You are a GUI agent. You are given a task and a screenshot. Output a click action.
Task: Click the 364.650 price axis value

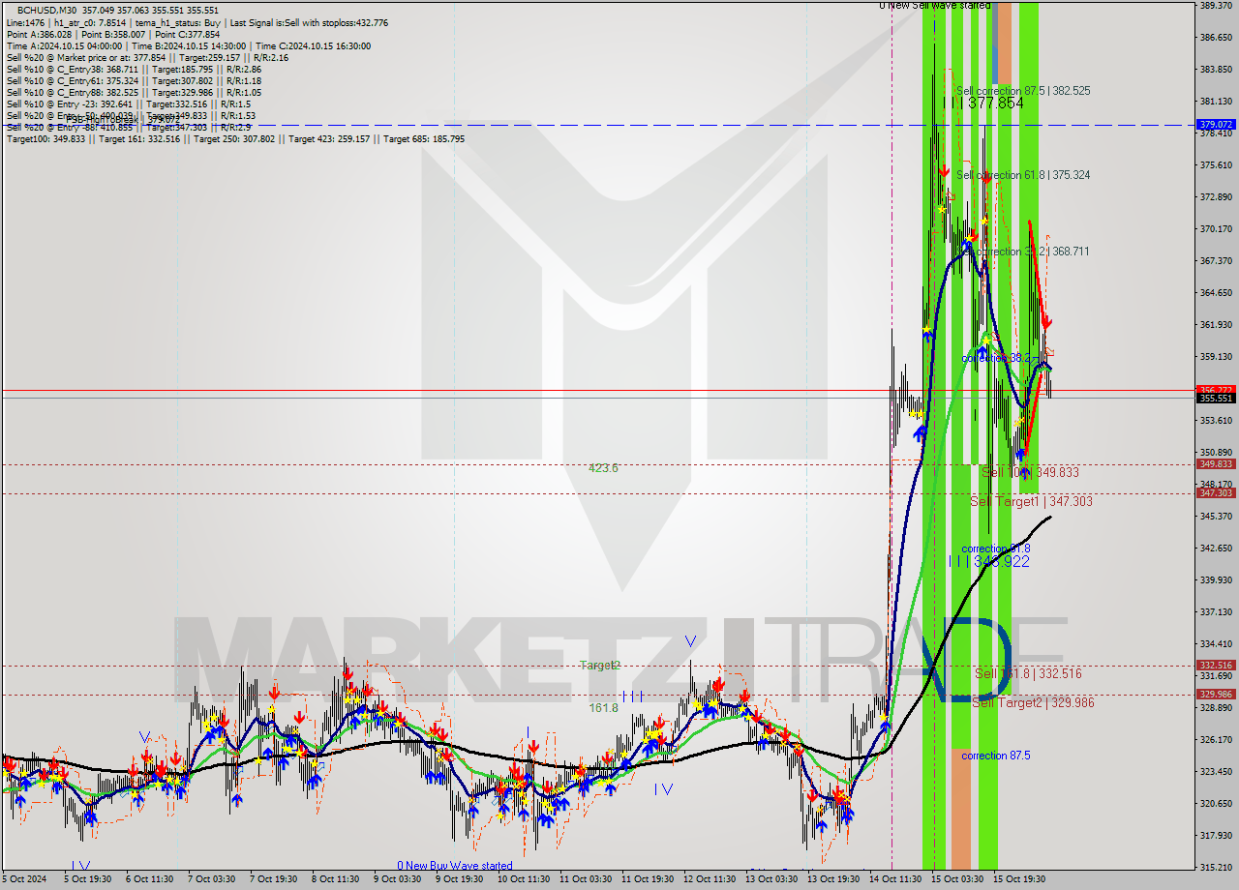pyautogui.click(x=1216, y=293)
